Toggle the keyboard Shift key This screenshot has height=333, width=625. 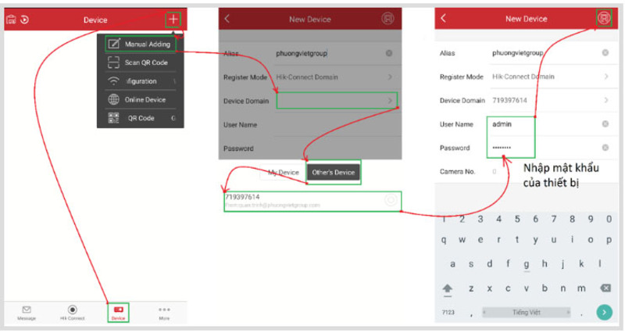click(448, 288)
